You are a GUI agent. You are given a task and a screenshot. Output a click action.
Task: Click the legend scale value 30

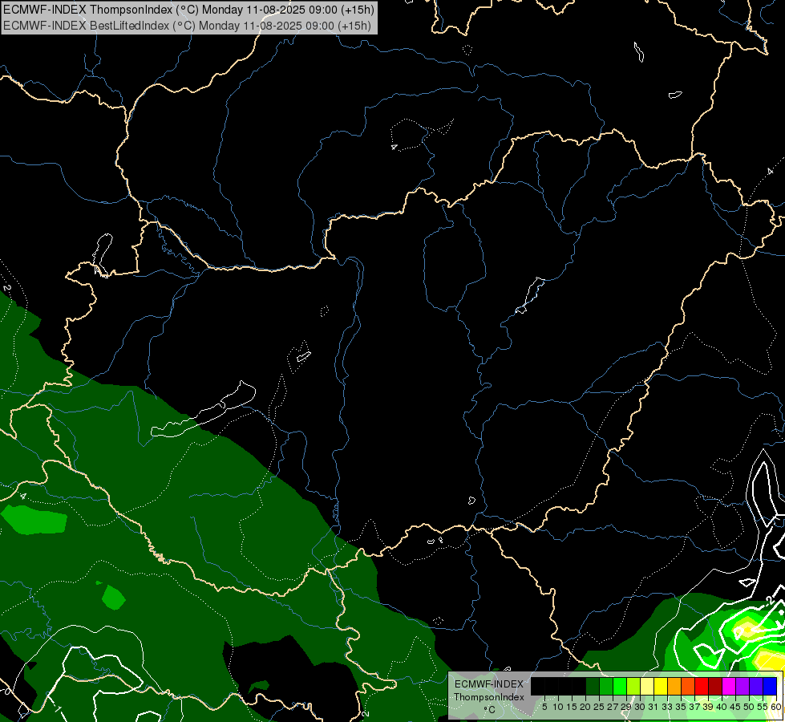(639, 707)
